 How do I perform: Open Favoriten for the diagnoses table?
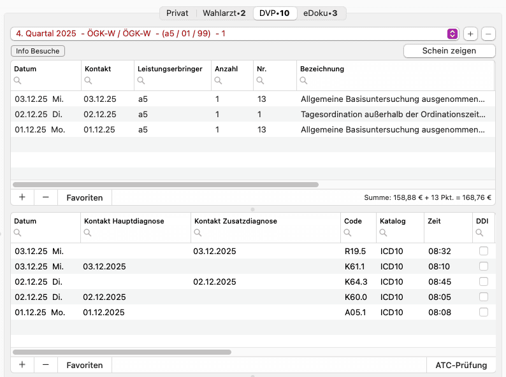pos(85,365)
